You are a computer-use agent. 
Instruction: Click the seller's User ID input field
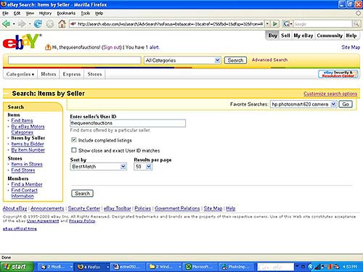click(x=128, y=123)
